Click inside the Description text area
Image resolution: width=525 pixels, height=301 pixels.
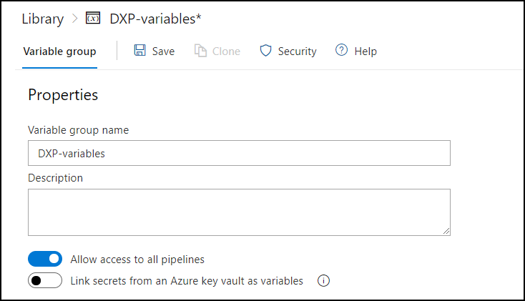pyautogui.click(x=239, y=212)
